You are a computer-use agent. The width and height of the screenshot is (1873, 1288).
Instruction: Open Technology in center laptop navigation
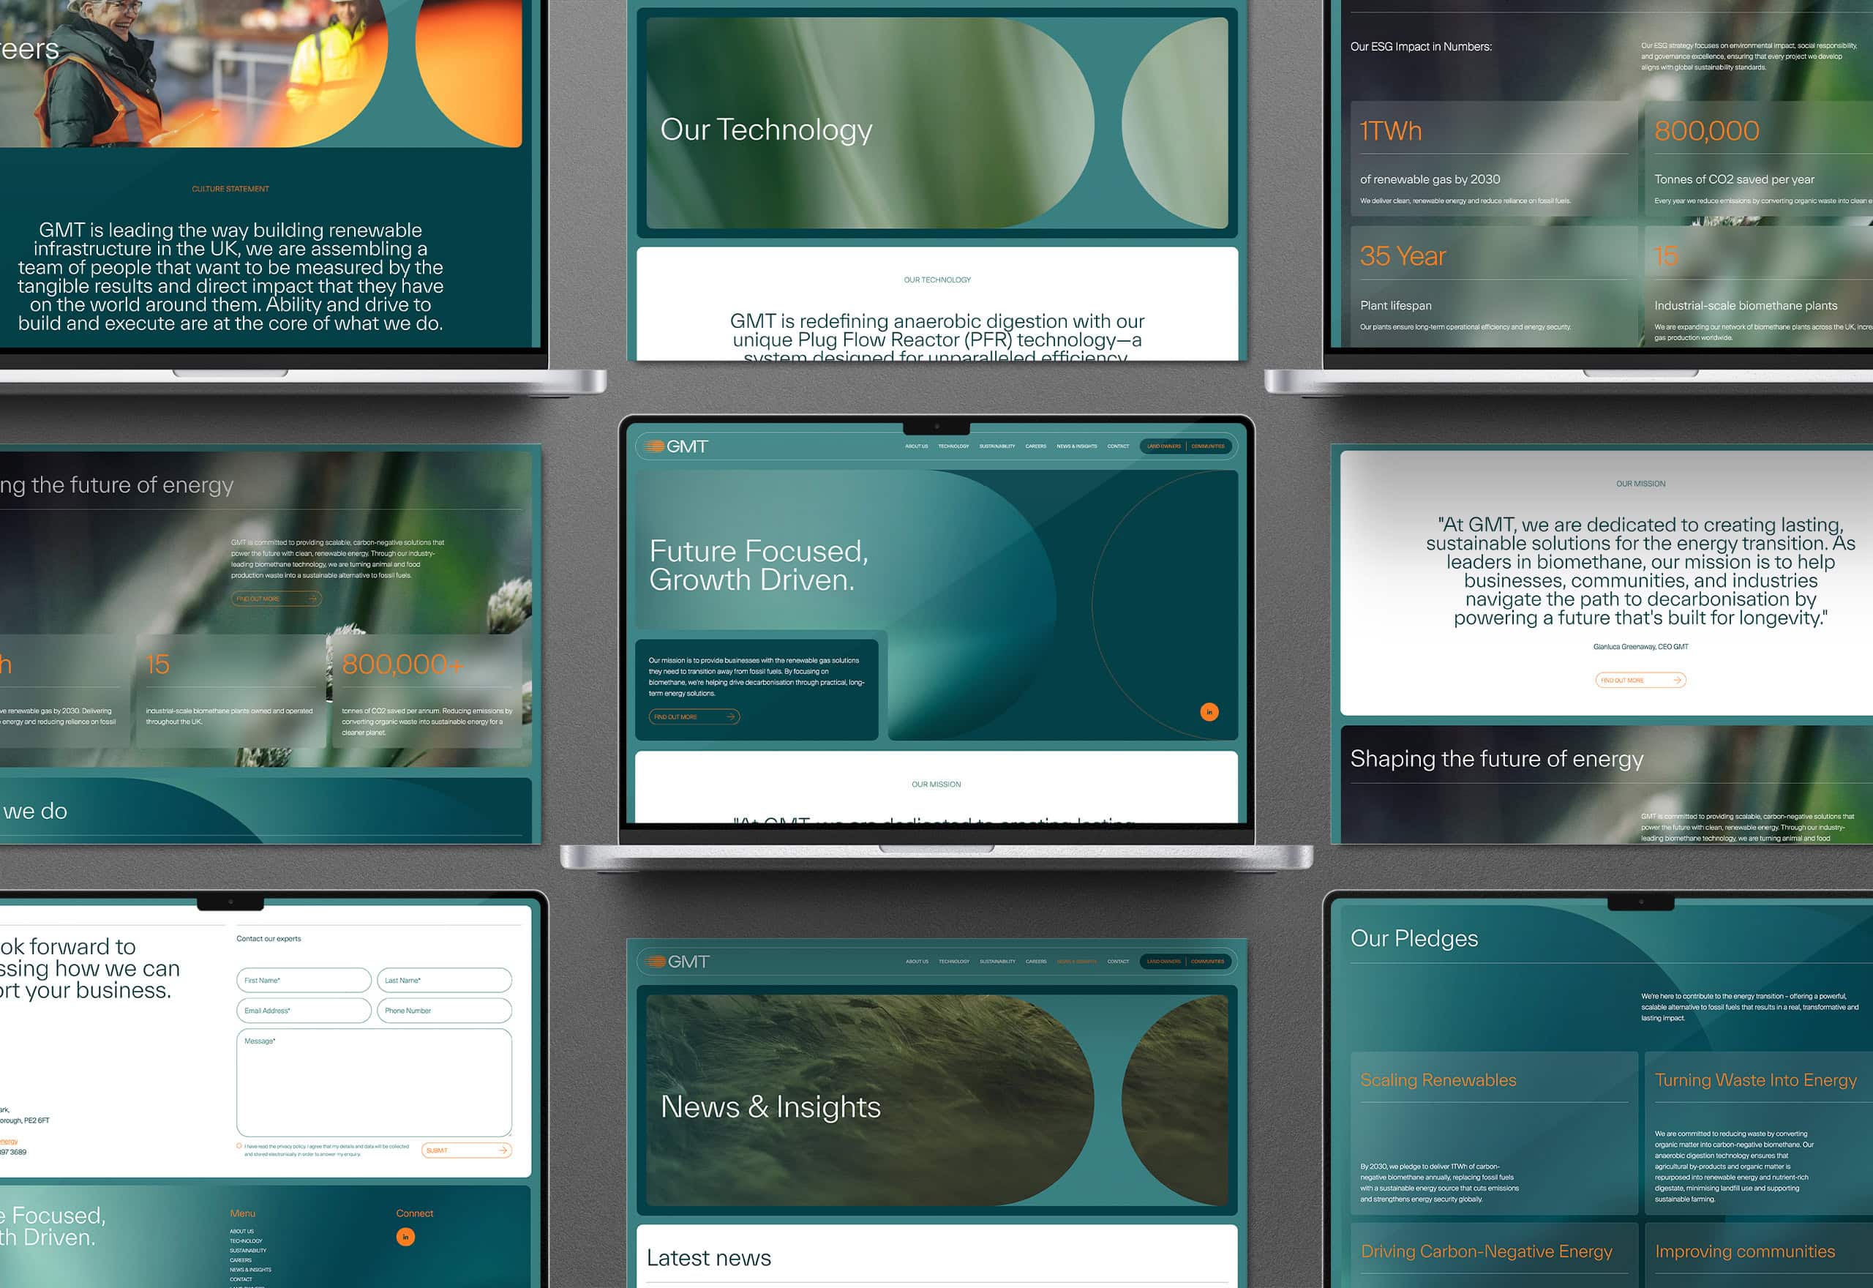[953, 446]
